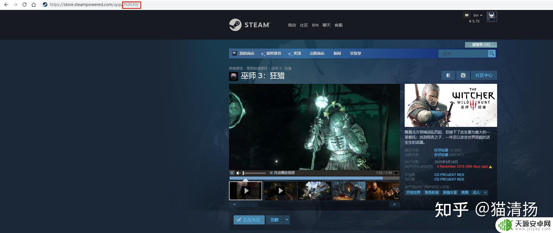Select the second video thumbnail

click(x=280, y=191)
